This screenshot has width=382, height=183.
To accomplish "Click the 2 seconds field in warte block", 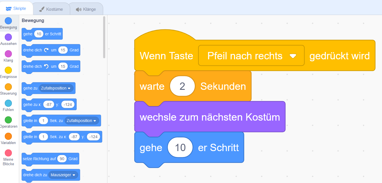I will tap(182, 86).
